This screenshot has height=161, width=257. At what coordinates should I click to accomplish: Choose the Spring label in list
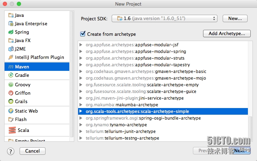(22, 32)
